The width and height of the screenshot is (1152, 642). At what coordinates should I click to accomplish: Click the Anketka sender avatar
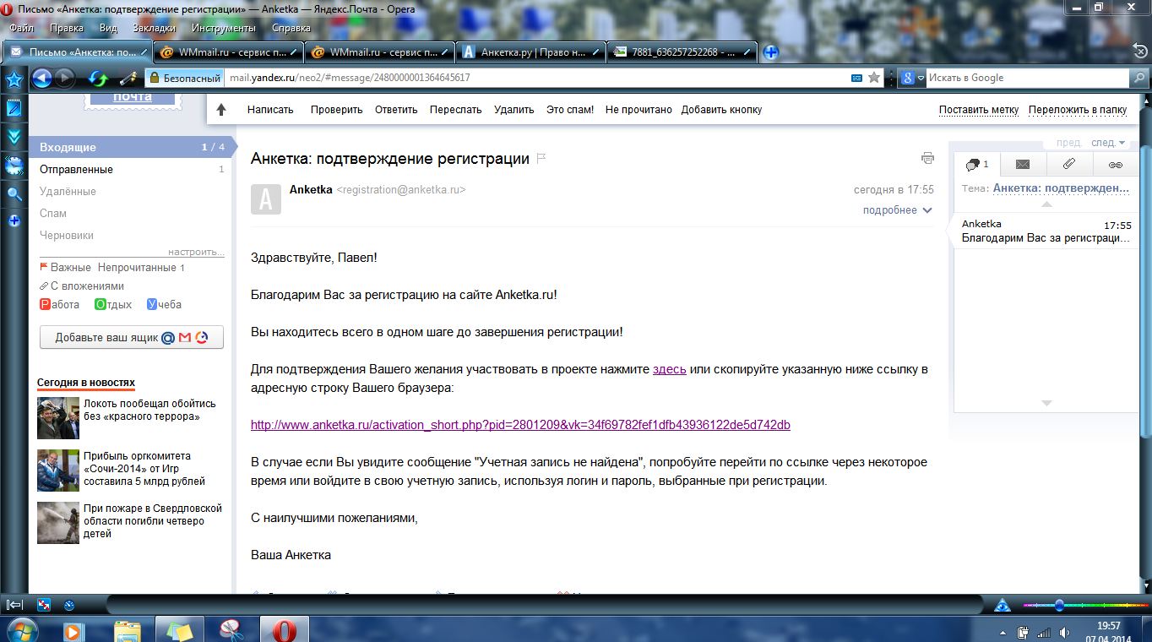coord(266,199)
